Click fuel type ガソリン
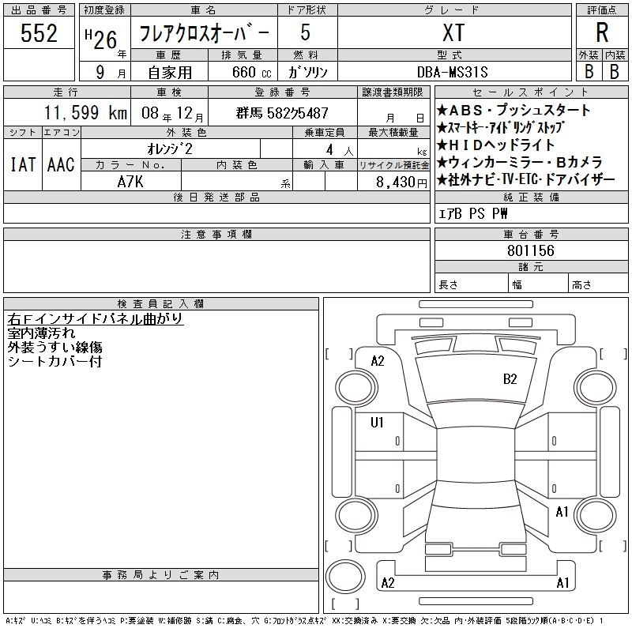This screenshot has height=632, width=632. click(307, 72)
